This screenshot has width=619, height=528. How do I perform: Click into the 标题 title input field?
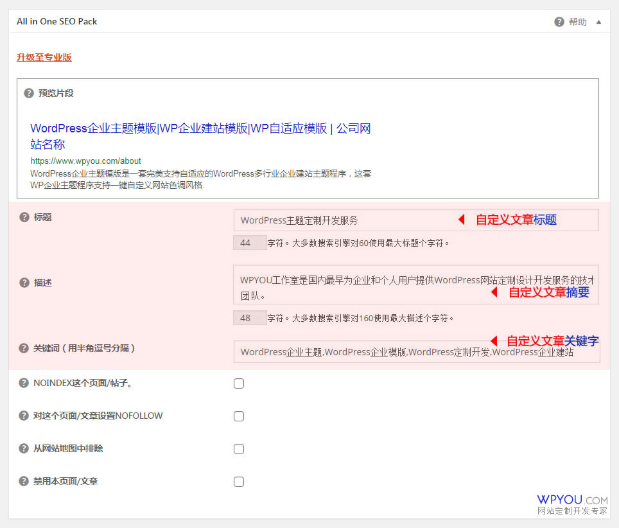pyautogui.click(x=416, y=220)
